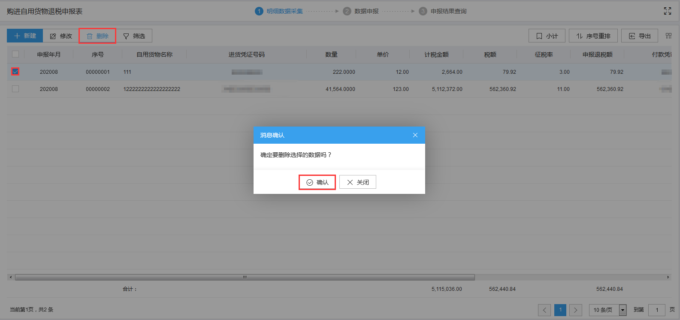Uncheck the row 00000001 checkbox
The height and width of the screenshot is (320, 680).
click(x=15, y=72)
